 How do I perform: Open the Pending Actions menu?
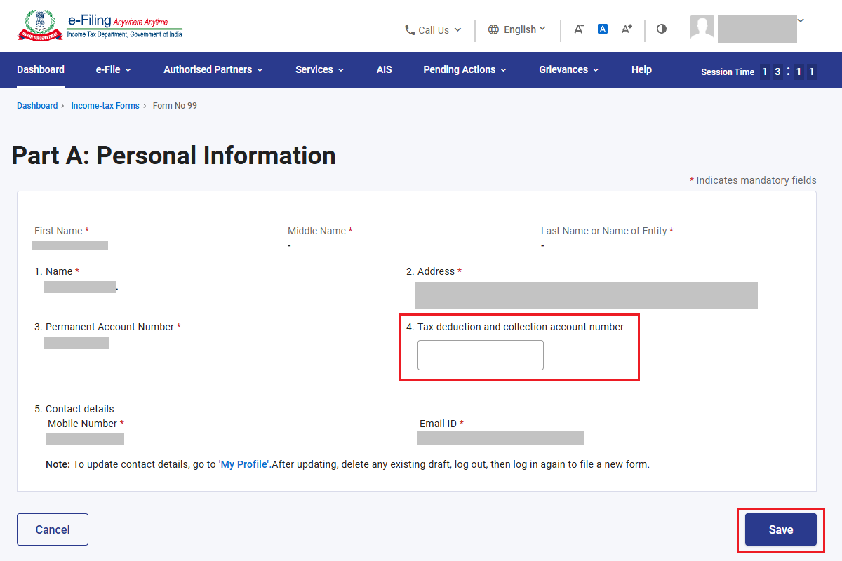coord(465,69)
